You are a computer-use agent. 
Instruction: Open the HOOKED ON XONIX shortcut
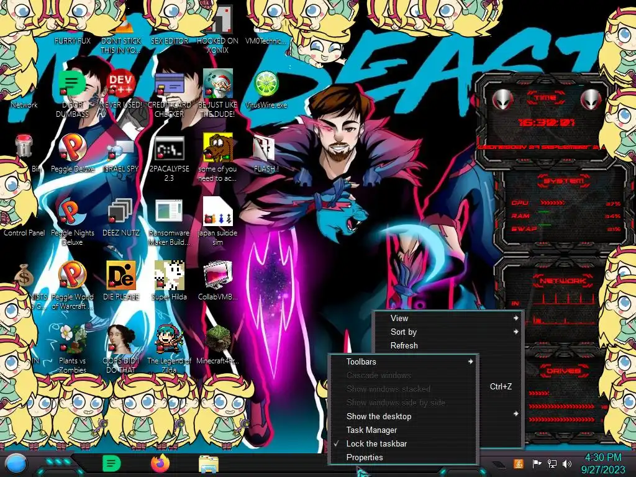point(218,30)
